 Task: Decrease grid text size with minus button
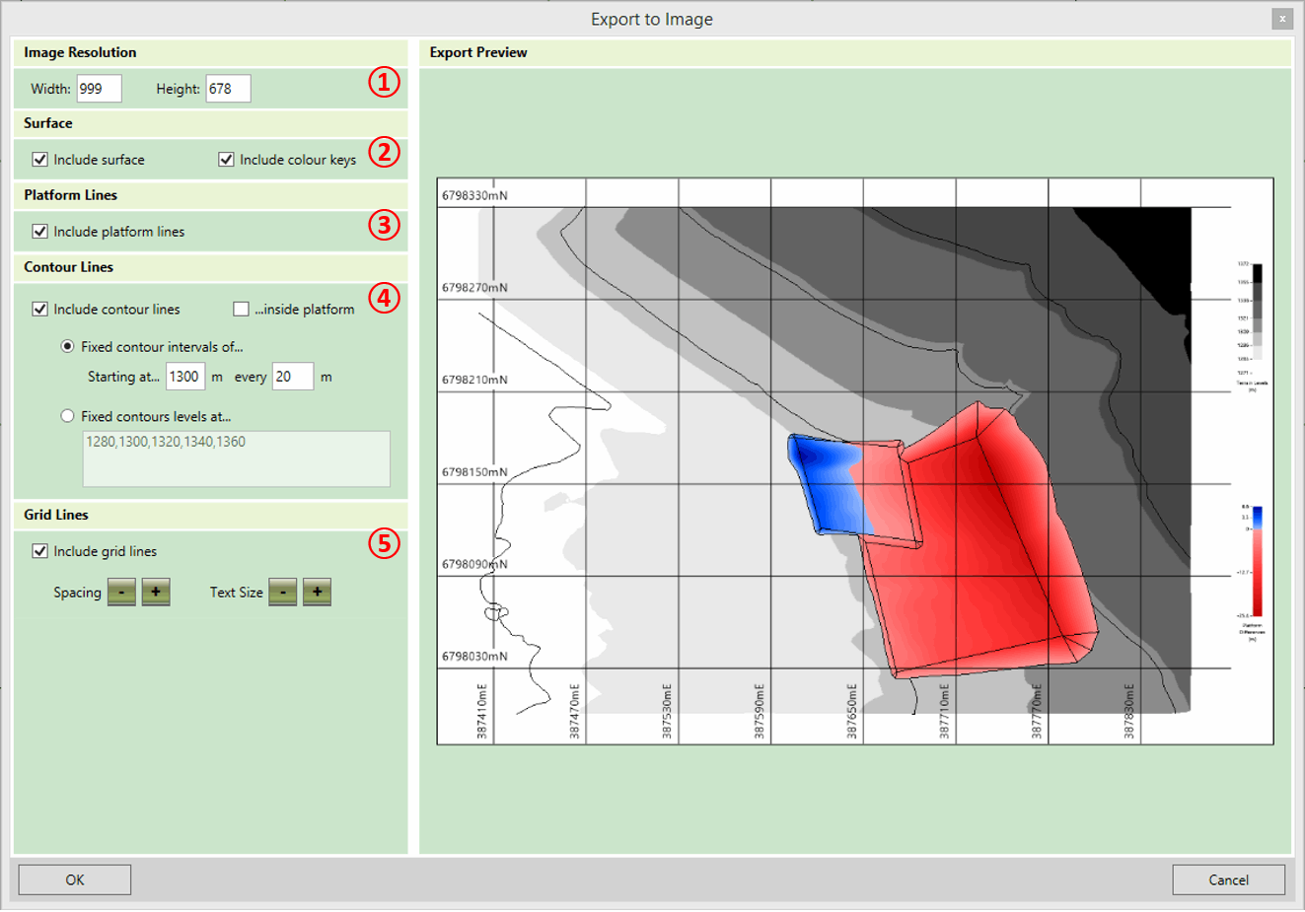tap(283, 593)
